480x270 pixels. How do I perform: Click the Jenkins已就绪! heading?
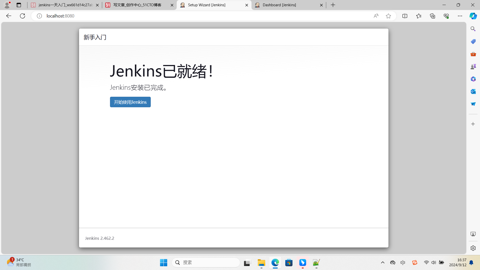tap(162, 71)
